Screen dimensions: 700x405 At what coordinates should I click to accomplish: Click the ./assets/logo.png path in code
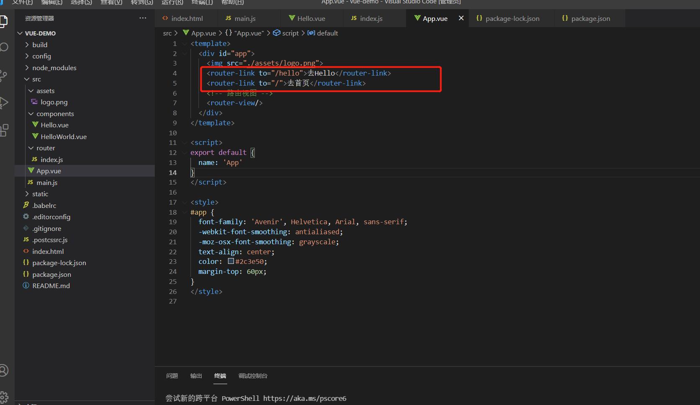281,63
